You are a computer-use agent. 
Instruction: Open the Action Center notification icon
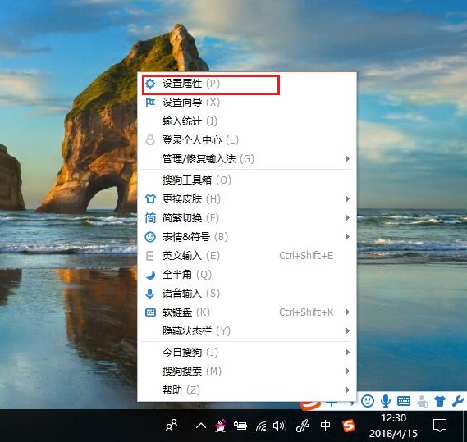[440, 426]
